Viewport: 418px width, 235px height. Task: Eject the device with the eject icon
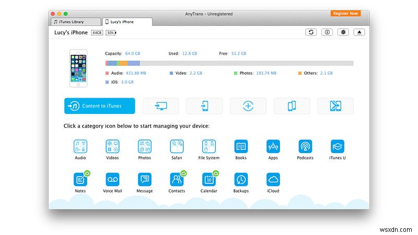(x=359, y=32)
